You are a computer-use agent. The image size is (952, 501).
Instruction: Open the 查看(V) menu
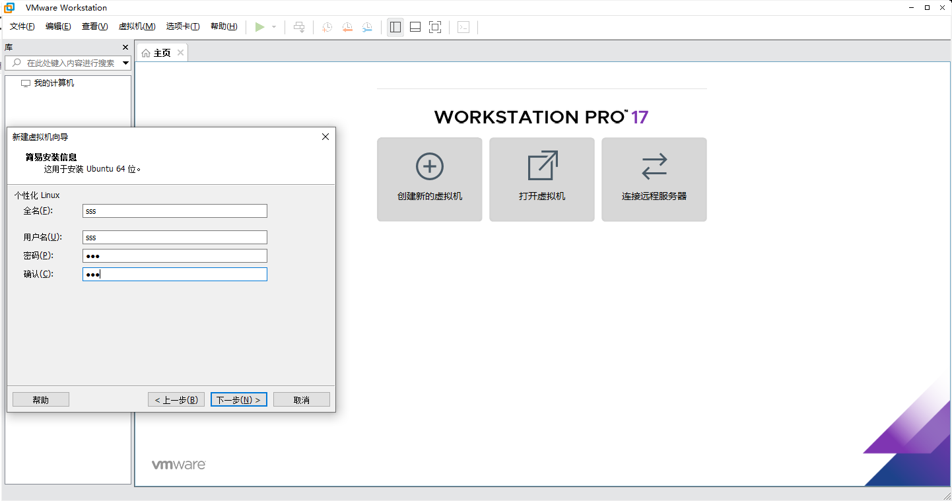94,26
